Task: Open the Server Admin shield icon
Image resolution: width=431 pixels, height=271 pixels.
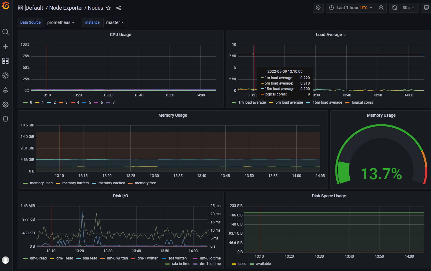Action: tap(5, 119)
